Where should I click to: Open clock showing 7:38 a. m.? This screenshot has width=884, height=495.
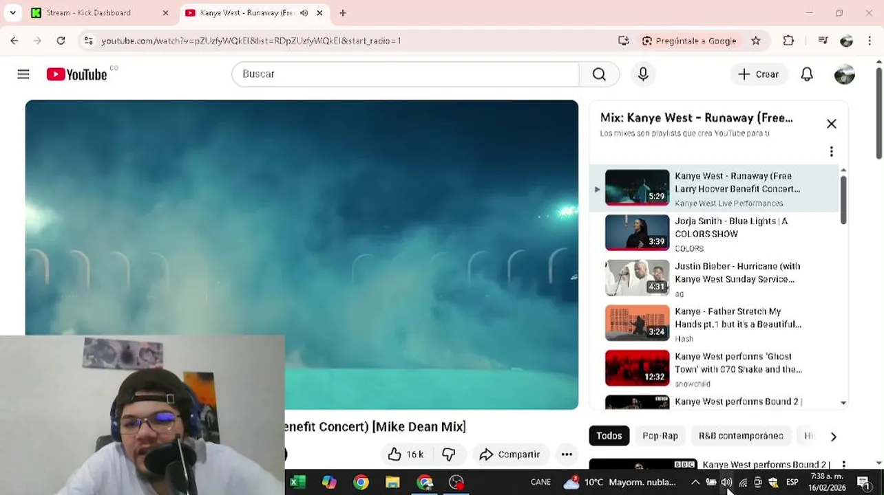(x=827, y=482)
